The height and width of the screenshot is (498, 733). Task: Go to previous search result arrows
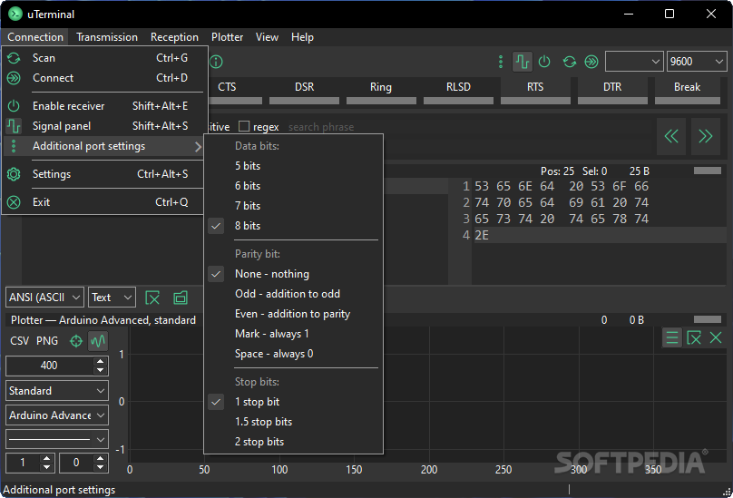pos(671,137)
